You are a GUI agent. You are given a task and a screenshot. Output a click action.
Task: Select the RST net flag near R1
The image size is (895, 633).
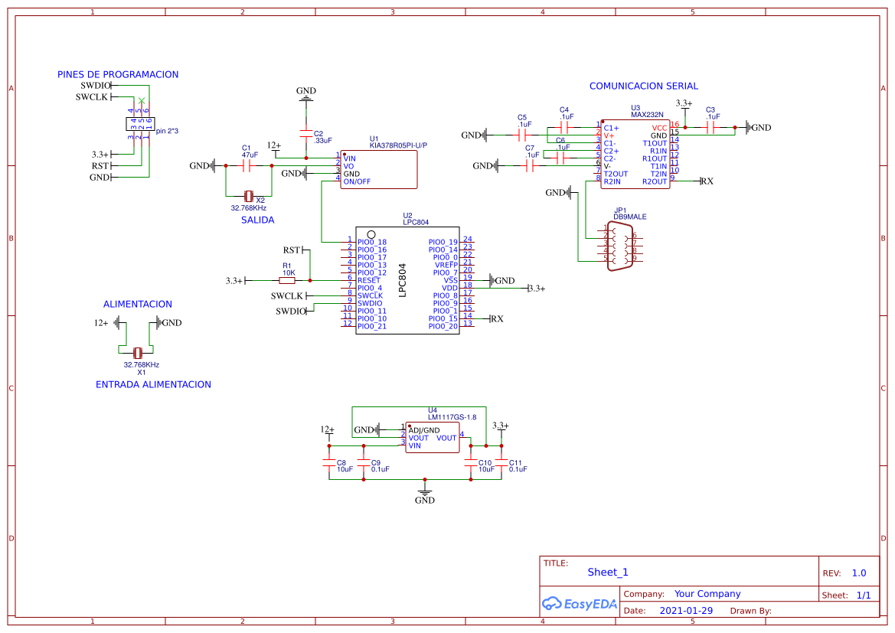(x=295, y=249)
